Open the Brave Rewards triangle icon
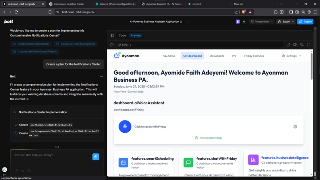Image resolution: width=320 pixels, height=180 pixels. click(x=250, y=12)
